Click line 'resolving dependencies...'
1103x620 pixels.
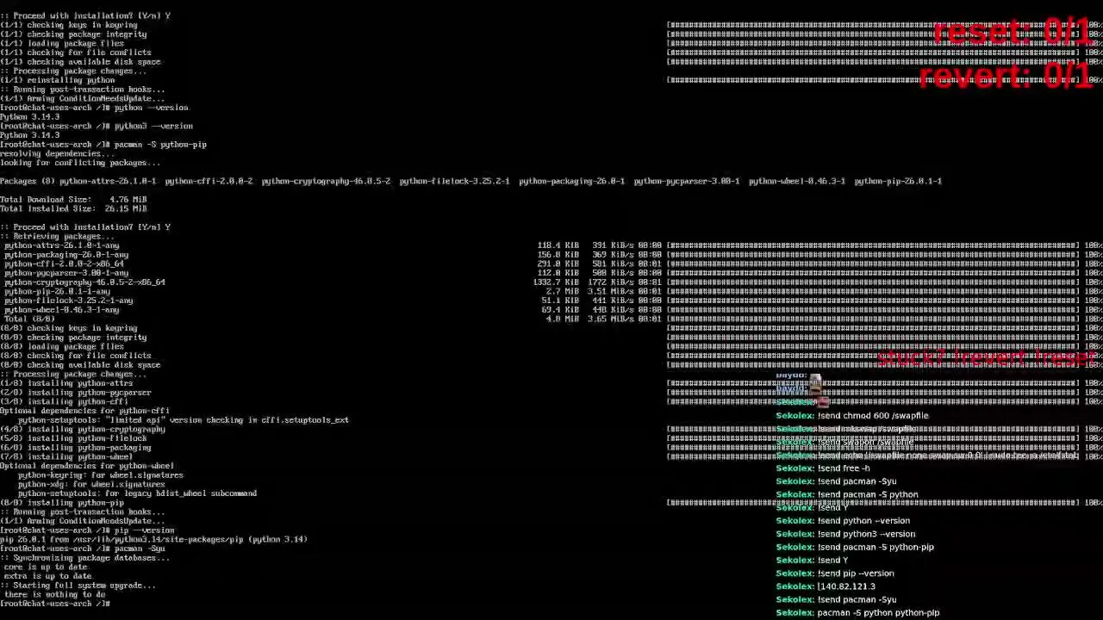[x=57, y=153]
